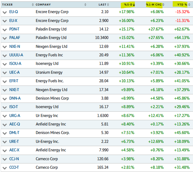The width and height of the screenshot is (193, 172).
Task: Expand the CCO-T row chevron
Action: 5,168
